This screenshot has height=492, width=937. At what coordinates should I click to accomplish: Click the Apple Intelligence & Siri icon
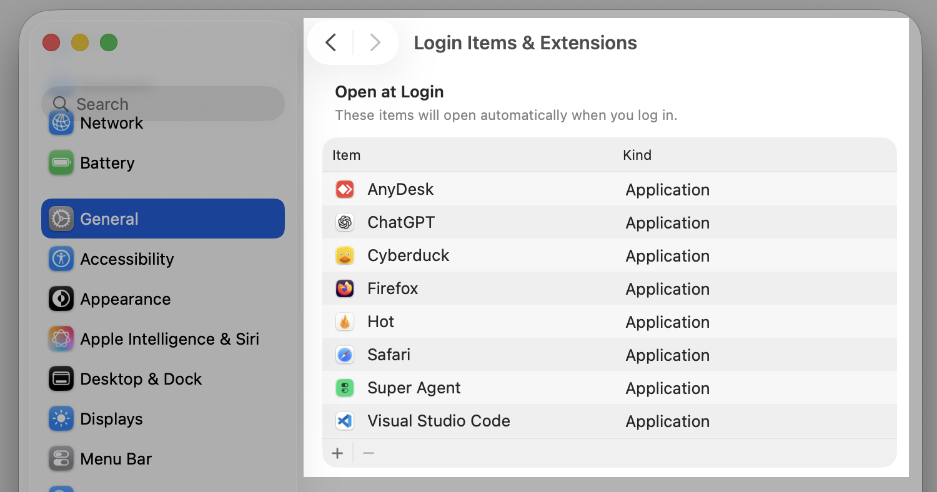click(61, 339)
